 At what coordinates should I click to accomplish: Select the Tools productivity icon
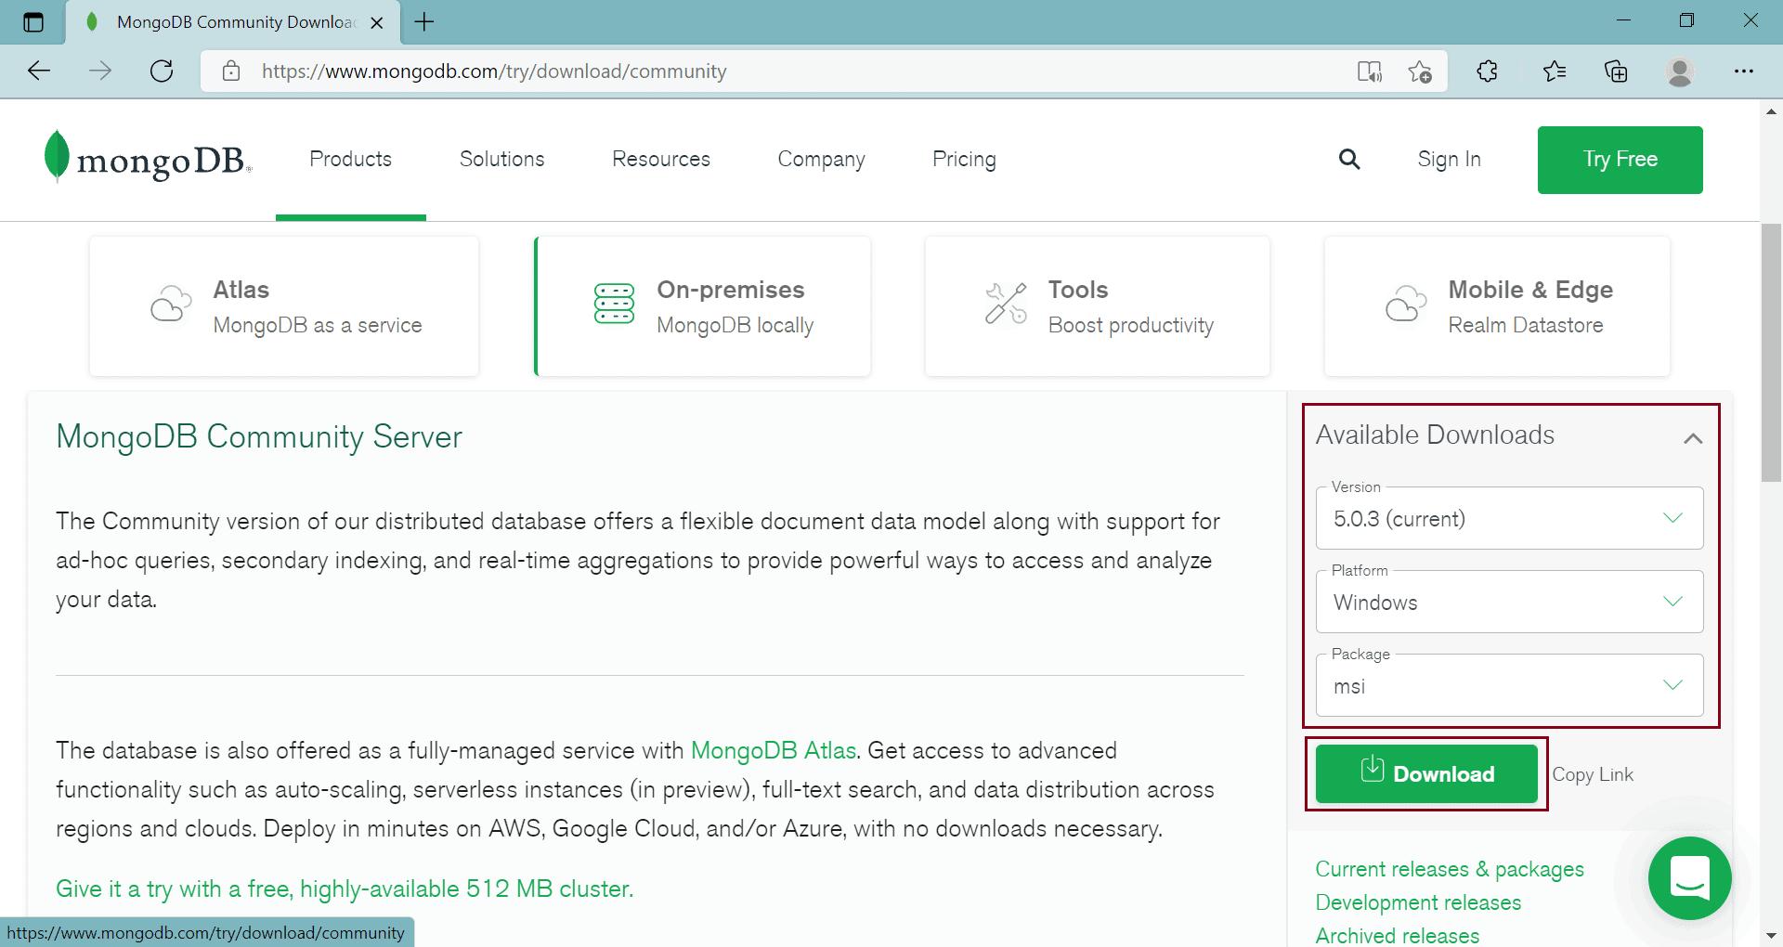pyautogui.click(x=1005, y=304)
